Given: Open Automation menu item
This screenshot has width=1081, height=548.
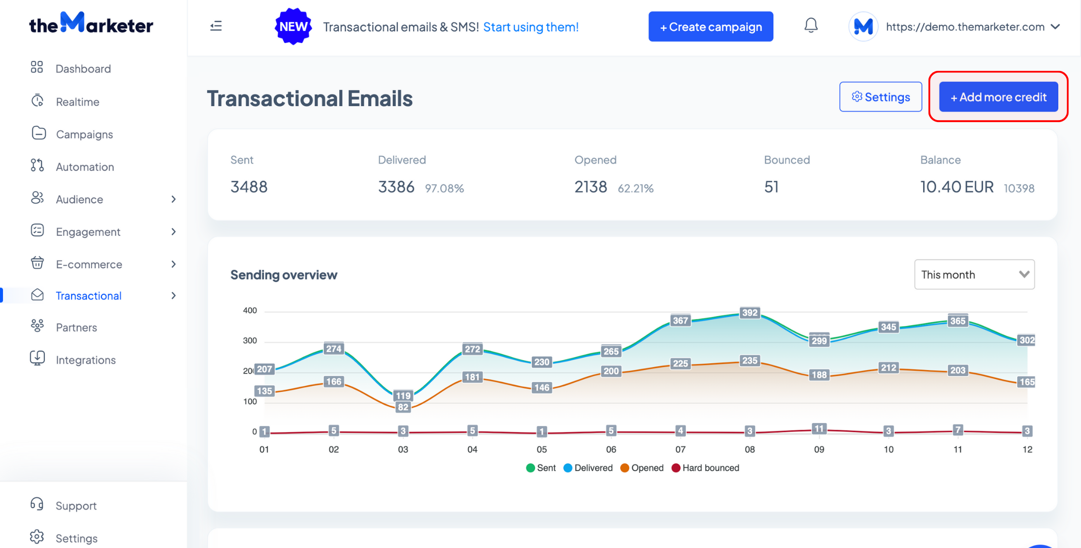Looking at the screenshot, I should [x=85, y=167].
